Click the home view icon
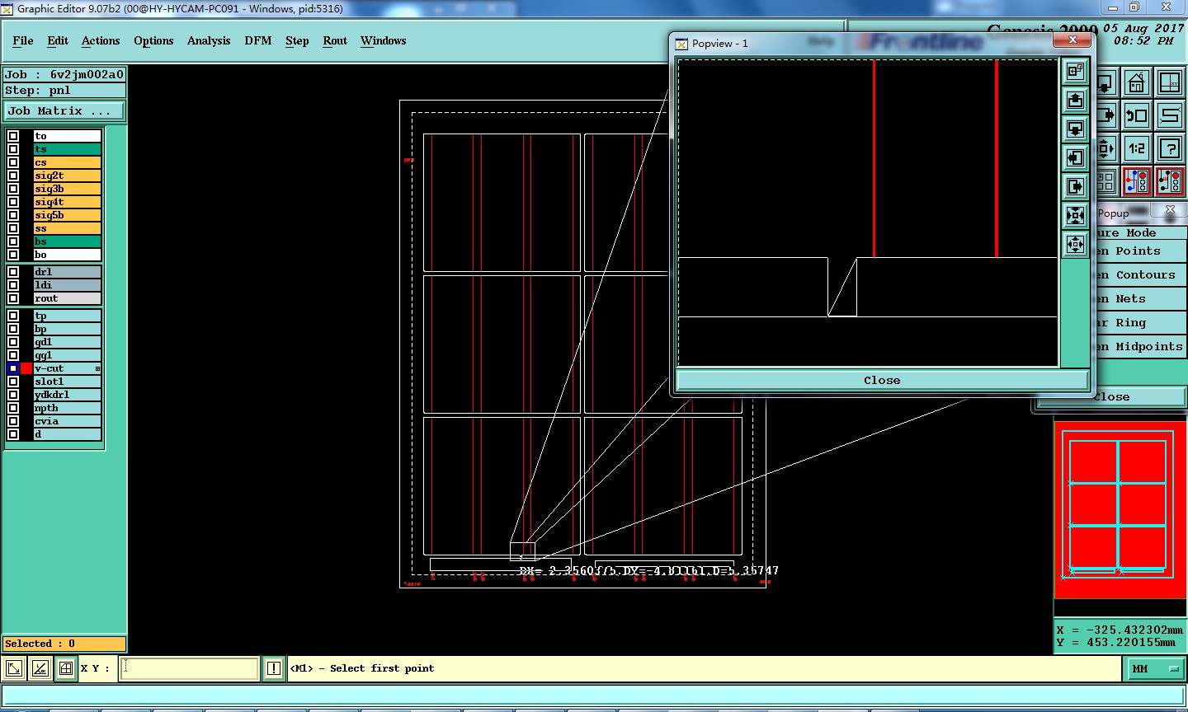The width and height of the screenshot is (1188, 712). 1137,83
